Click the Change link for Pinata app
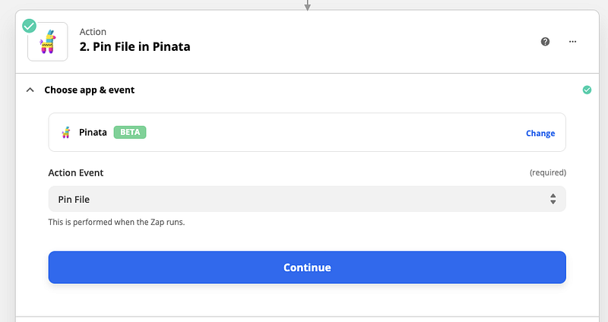608x322 pixels. pyautogui.click(x=540, y=133)
